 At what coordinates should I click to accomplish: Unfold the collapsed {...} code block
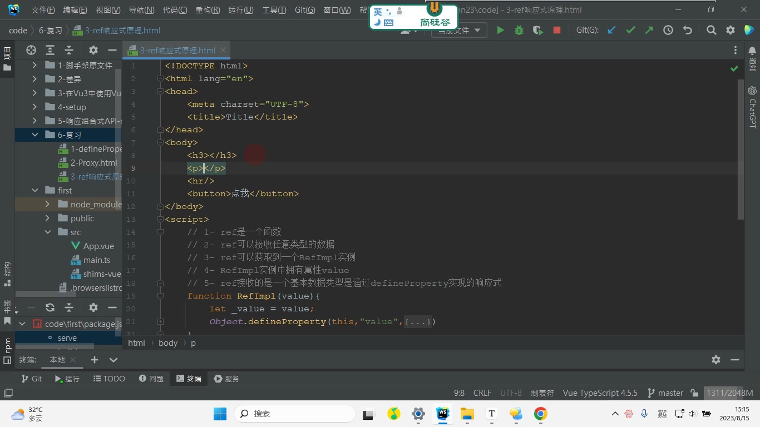[418, 322]
